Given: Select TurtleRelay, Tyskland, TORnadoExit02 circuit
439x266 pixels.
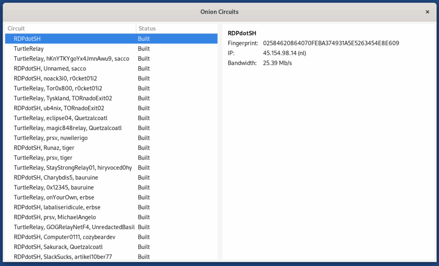Looking at the screenshot, I should point(63,98).
